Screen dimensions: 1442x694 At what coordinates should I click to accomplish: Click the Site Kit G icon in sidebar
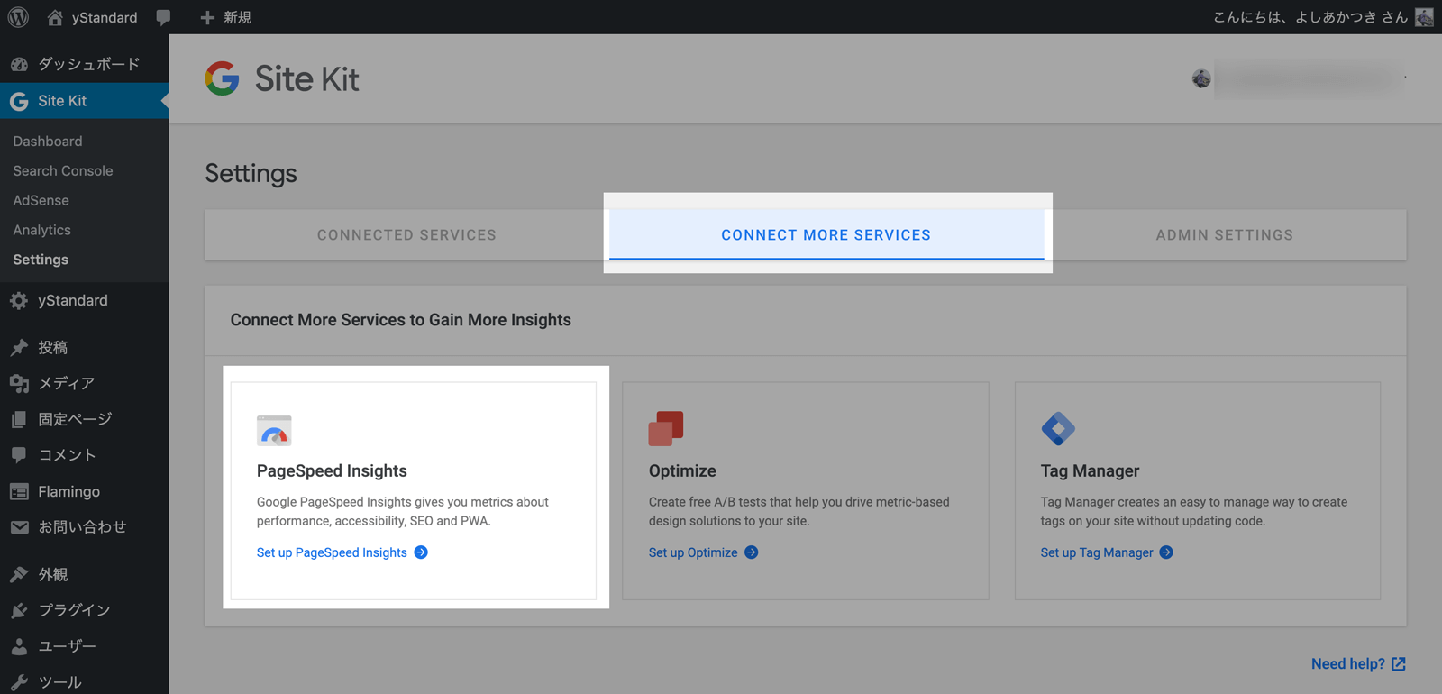[x=19, y=101]
